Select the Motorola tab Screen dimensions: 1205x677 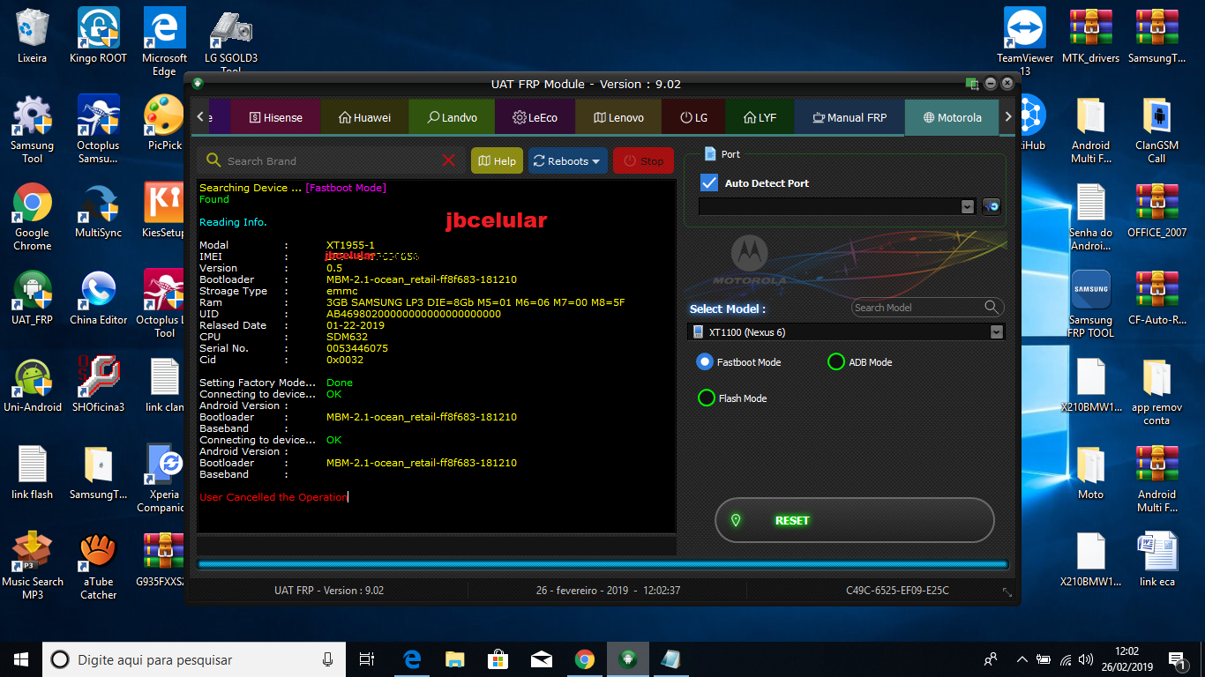952,117
